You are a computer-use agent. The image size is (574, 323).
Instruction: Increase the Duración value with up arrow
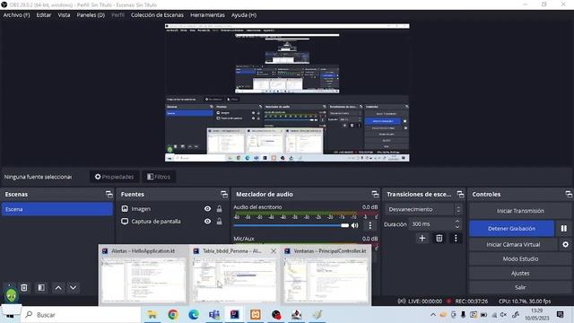[x=457, y=222]
